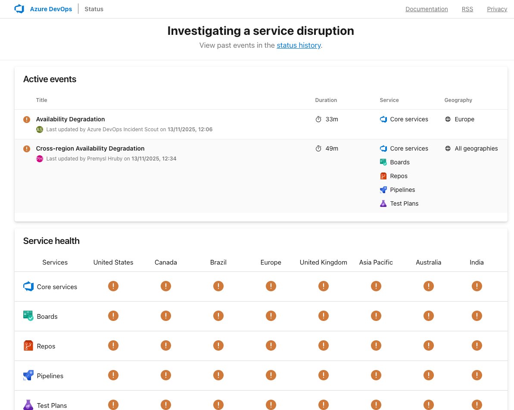Open the Cross-region Availability Degradation event
Screen dimensions: 514x410
(x=90, y=148)
